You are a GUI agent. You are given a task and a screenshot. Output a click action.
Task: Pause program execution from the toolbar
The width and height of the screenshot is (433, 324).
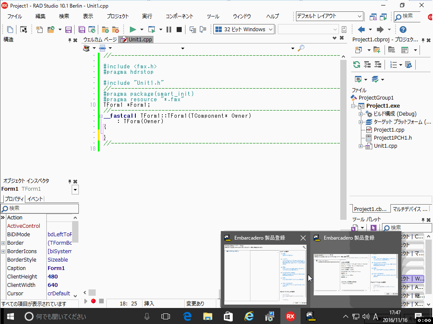point(169,29)
